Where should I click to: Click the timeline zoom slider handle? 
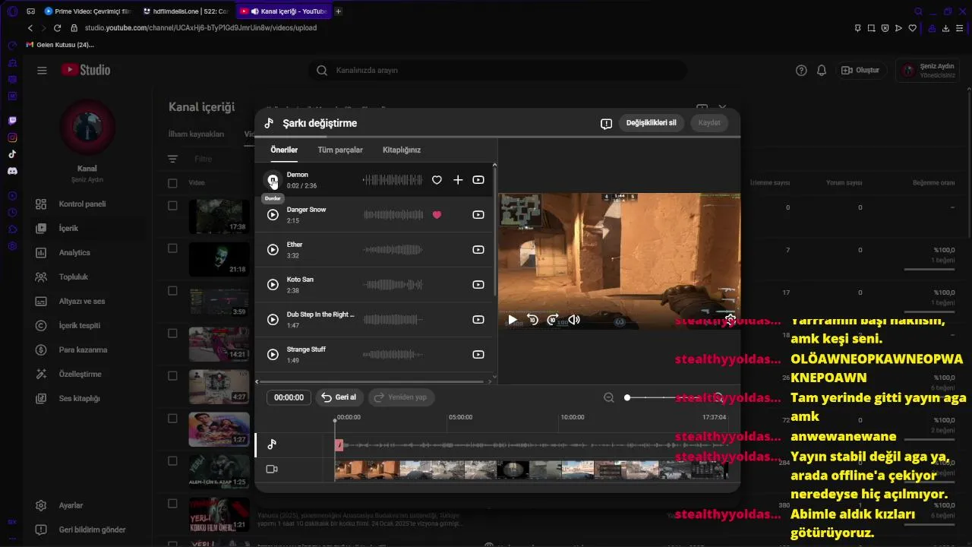(x=627, y=397)
